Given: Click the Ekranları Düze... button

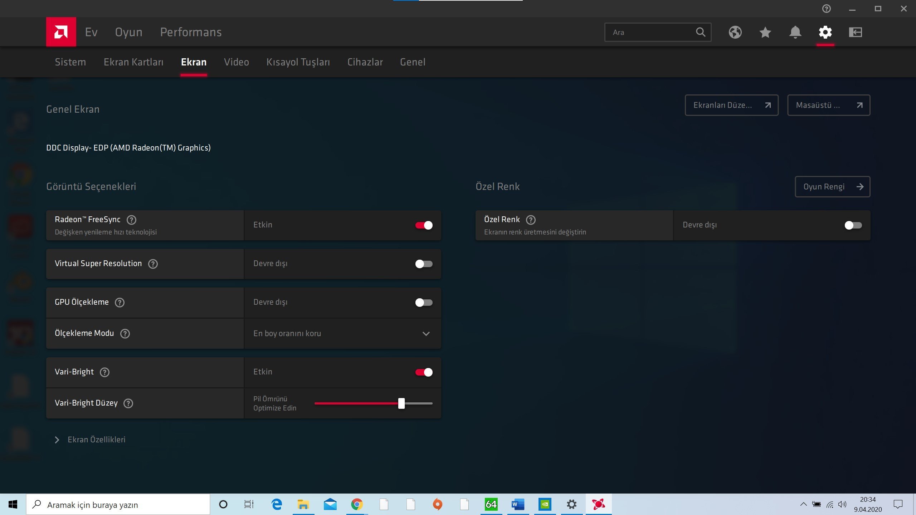Looking at the screenshot, I should (731, 105).
